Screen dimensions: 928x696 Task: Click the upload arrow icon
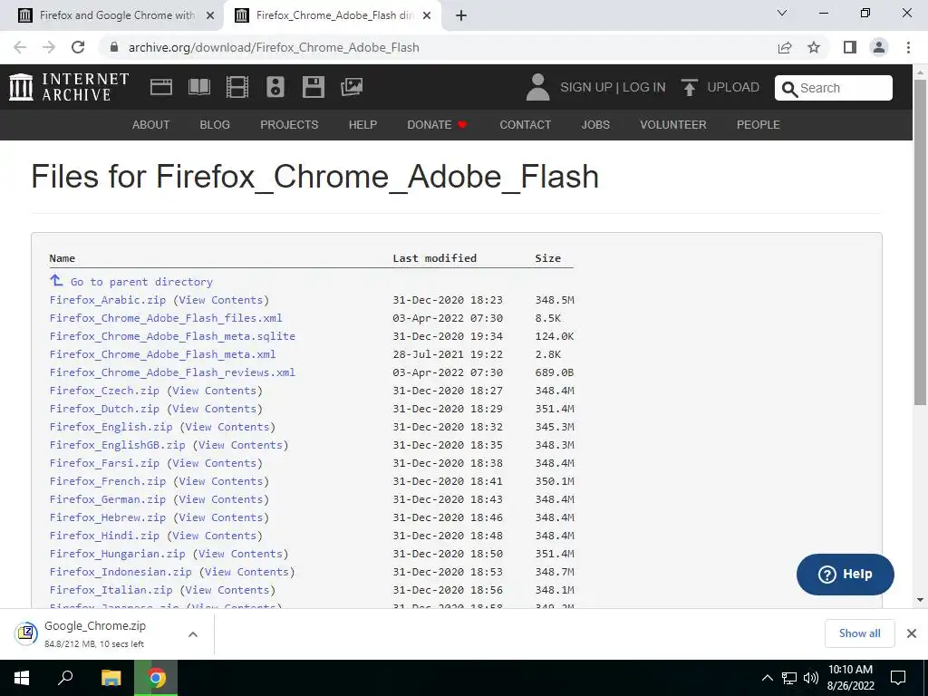pos(689,87)
